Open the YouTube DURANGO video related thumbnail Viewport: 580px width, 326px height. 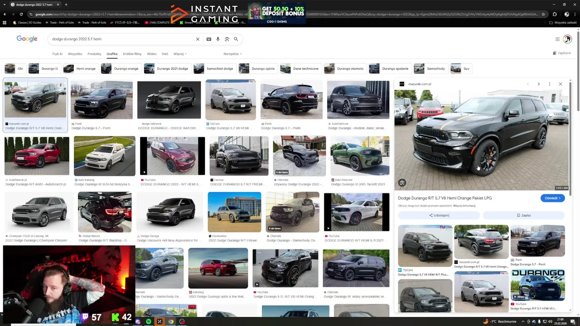click(x=538, y=285)
